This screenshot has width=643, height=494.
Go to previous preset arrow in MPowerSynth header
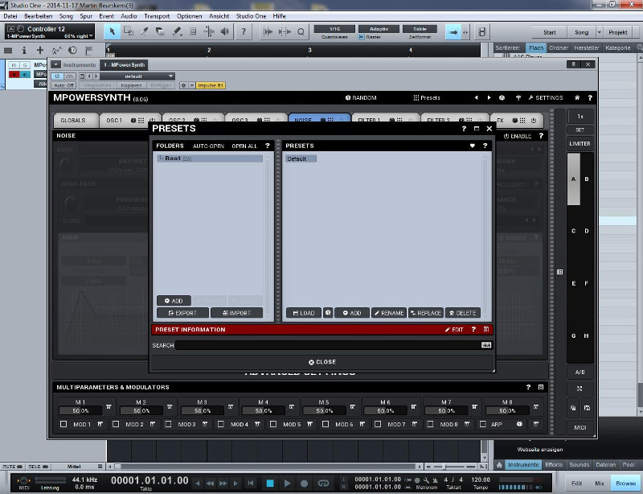coord(476,97)
